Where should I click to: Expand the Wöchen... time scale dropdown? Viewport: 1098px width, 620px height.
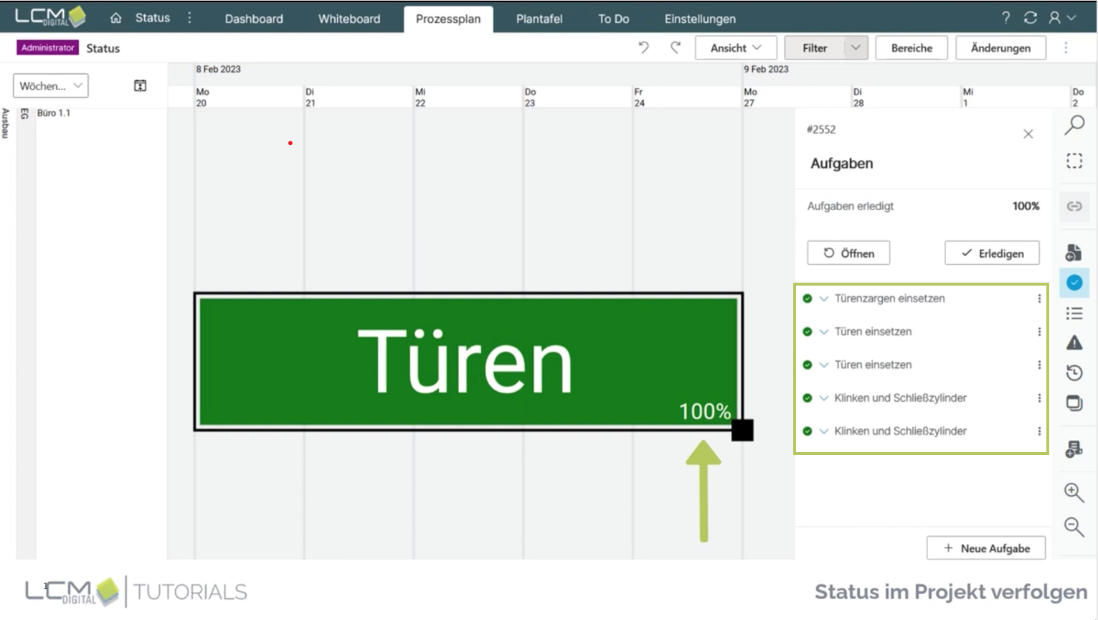pos(51,86)
